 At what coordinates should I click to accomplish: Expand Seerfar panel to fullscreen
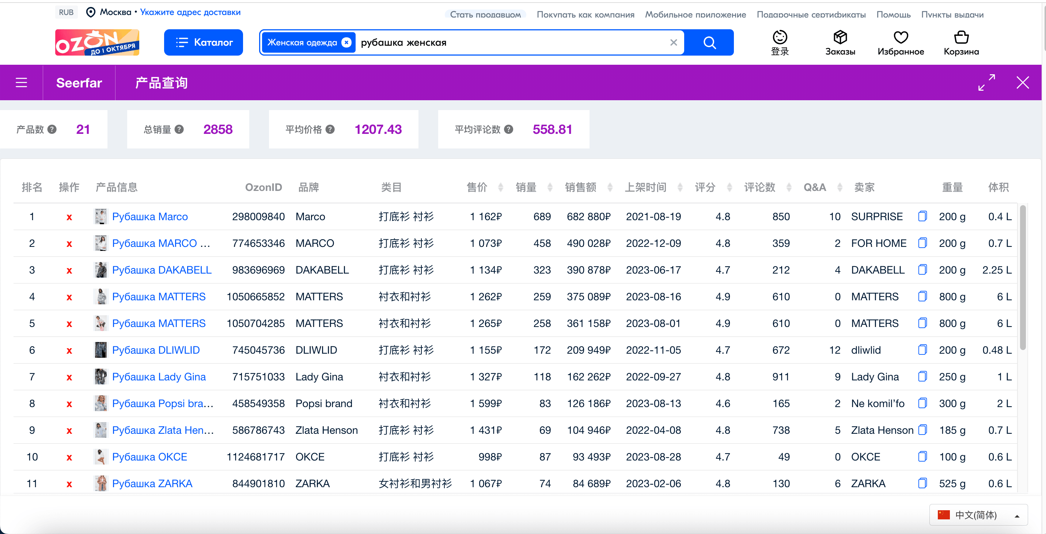point(986,83)
